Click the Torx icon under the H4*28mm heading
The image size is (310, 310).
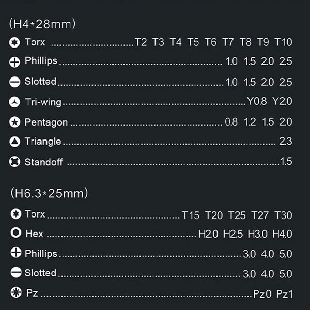coord(15,42)
